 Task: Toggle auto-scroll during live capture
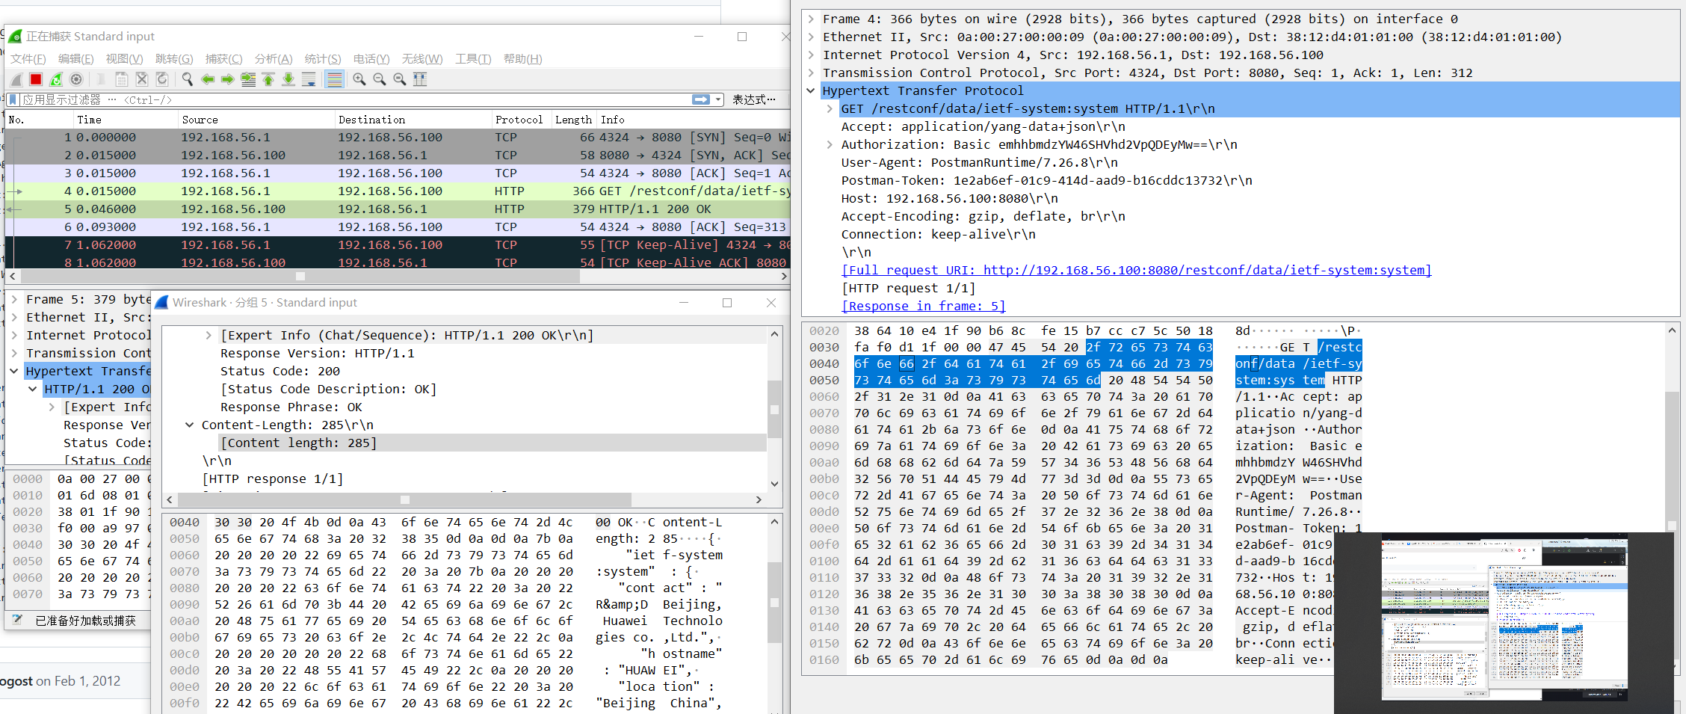click(x=308, y=79)
